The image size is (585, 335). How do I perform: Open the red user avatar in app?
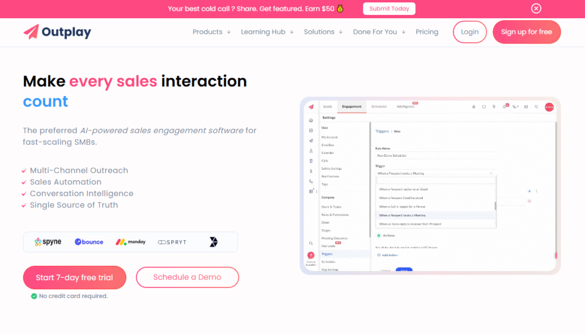tap(549, 107)
